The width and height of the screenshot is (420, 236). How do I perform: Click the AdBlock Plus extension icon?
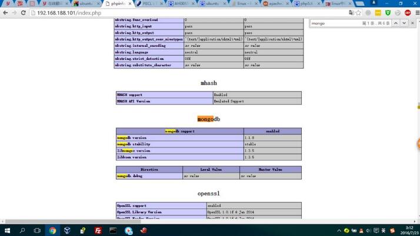(x=407, y=12)
